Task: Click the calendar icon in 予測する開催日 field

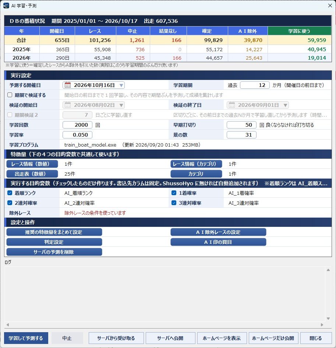Action: point(68,85)
